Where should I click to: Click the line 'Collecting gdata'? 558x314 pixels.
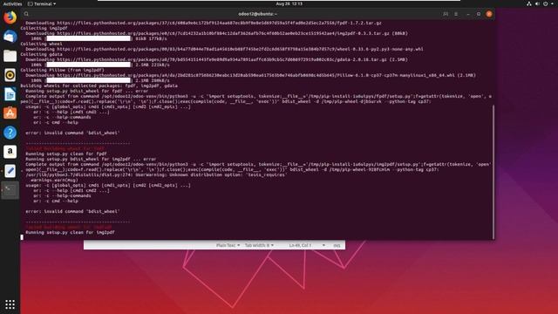click(x=41, y=54)
